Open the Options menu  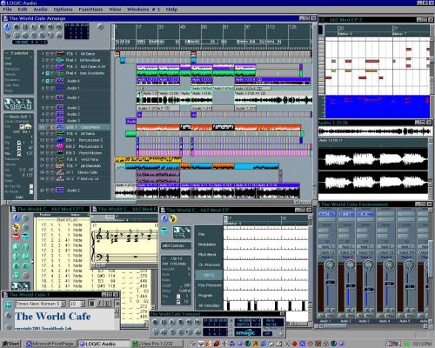[63, 10]
